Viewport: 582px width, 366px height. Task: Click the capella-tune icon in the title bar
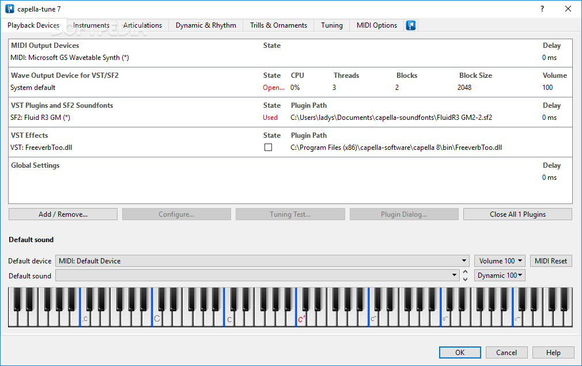click(x=9, y=9)
